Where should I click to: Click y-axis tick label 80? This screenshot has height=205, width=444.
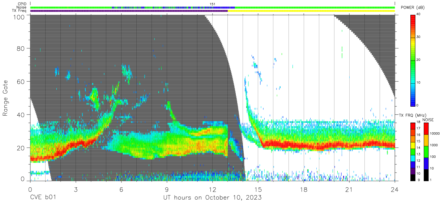point(21,48)
